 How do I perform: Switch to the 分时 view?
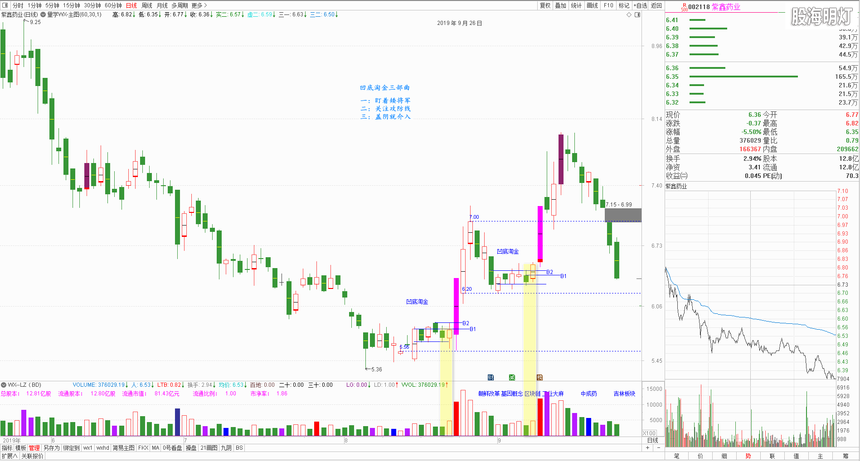tap(18, 5)
